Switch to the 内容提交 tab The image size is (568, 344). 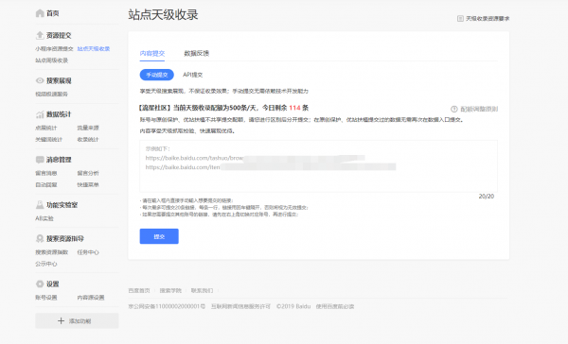[152, 53]
